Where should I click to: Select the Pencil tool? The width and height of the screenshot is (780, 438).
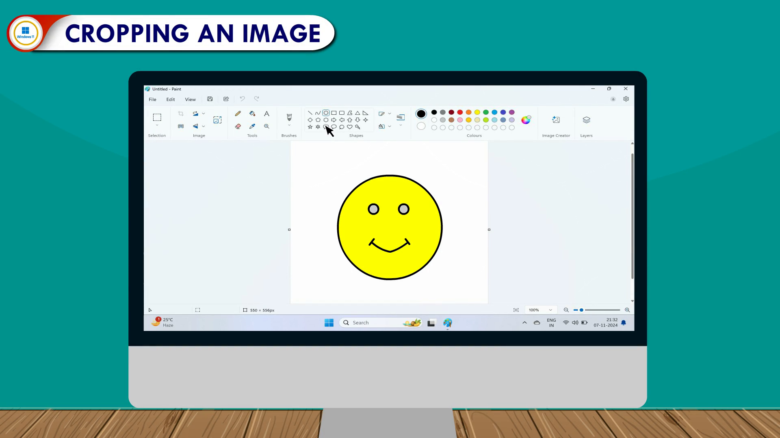point(238,114)
